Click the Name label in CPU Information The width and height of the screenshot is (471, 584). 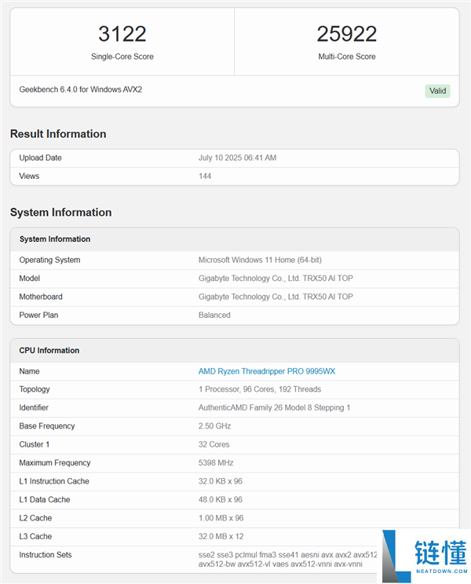(29, 371)
